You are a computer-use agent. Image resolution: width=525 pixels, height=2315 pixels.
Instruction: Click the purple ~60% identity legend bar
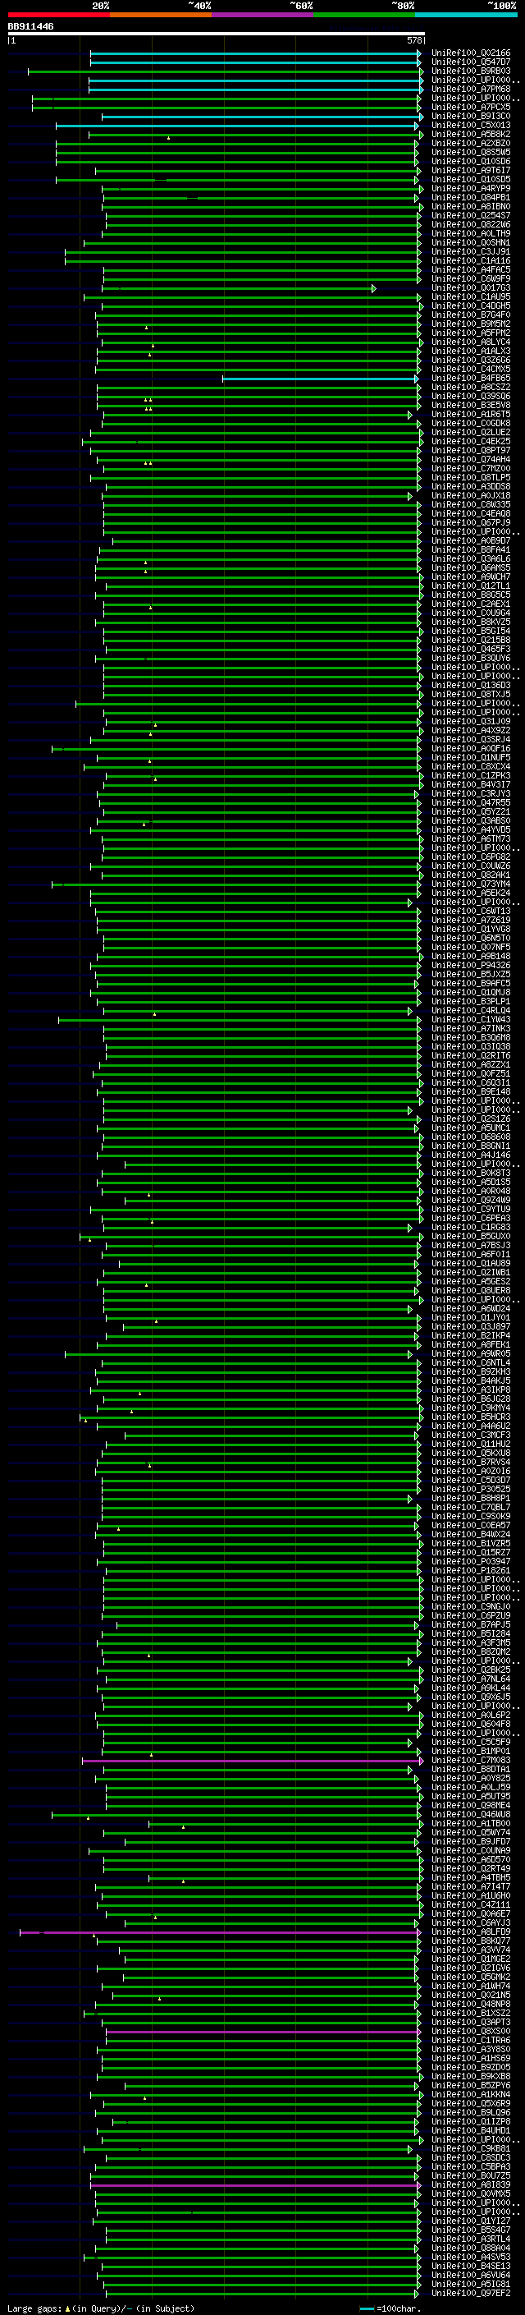[262, 15]
